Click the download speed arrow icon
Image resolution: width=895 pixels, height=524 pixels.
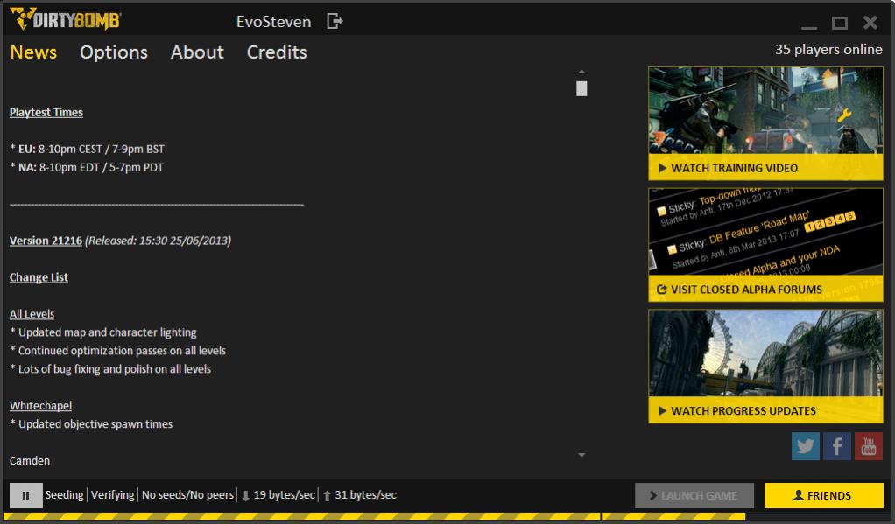coord(245,495)
